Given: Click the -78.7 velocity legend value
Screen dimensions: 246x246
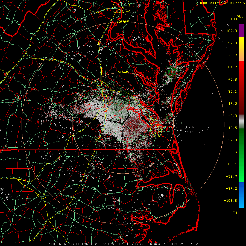Looking at the screenshot, I should click(x=232, y=177).
